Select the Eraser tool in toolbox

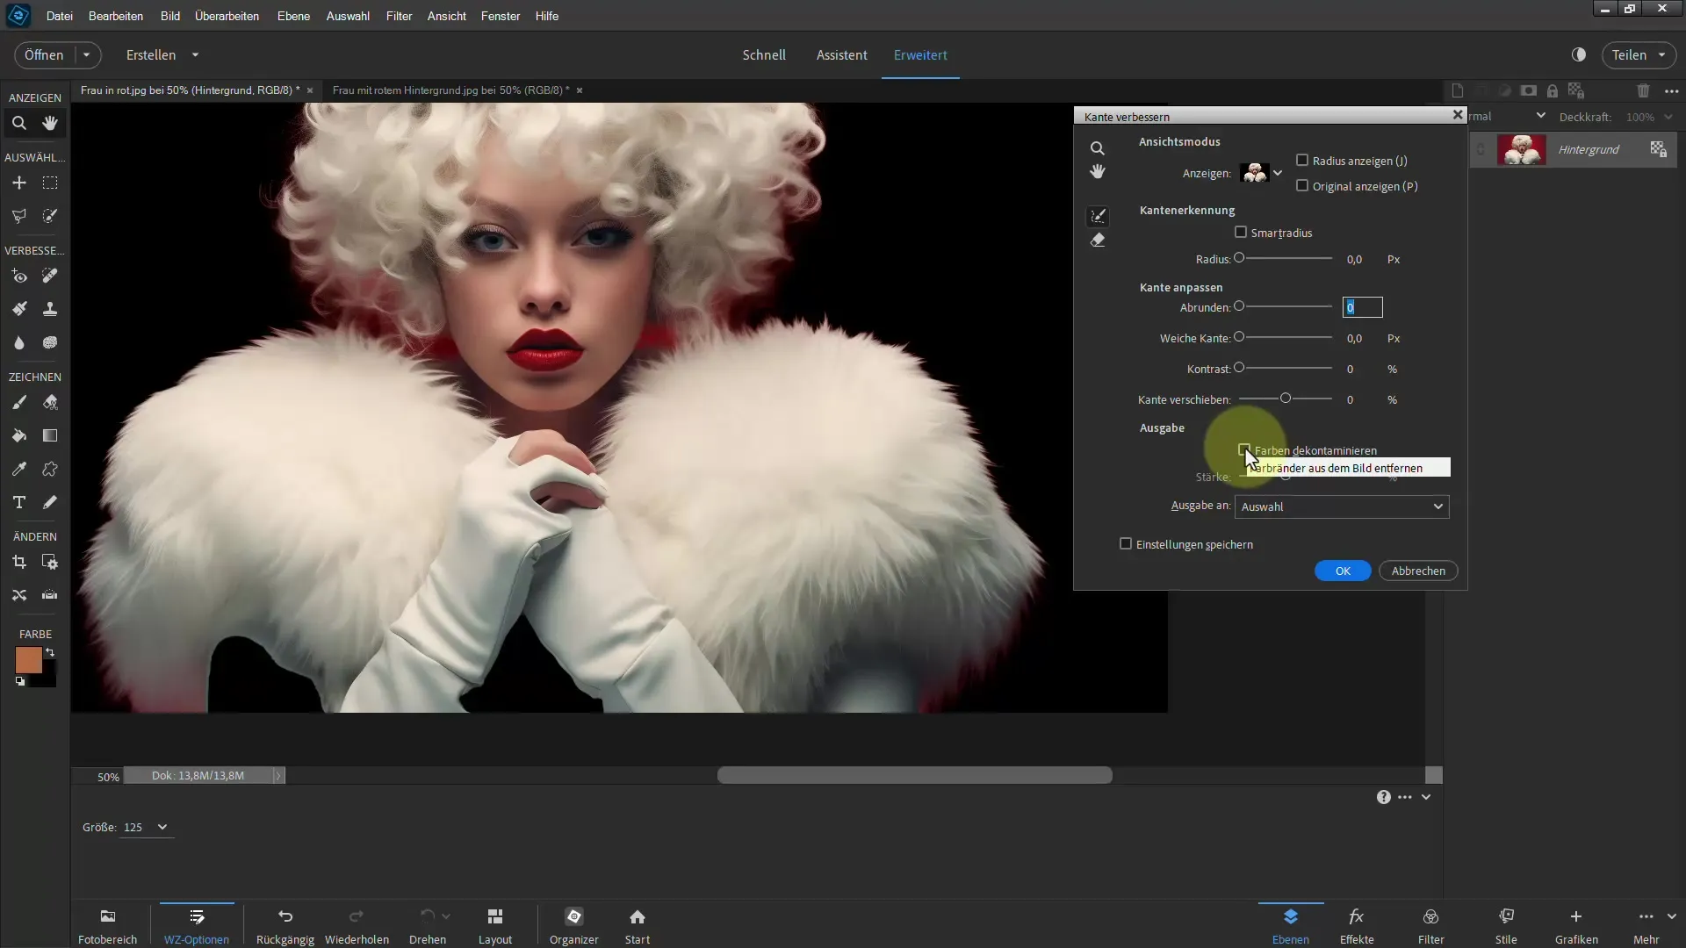(50, 403)
